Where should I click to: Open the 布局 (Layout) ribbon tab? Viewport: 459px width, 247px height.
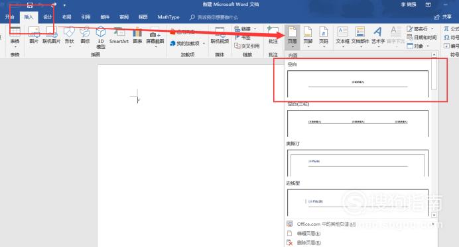67,17
